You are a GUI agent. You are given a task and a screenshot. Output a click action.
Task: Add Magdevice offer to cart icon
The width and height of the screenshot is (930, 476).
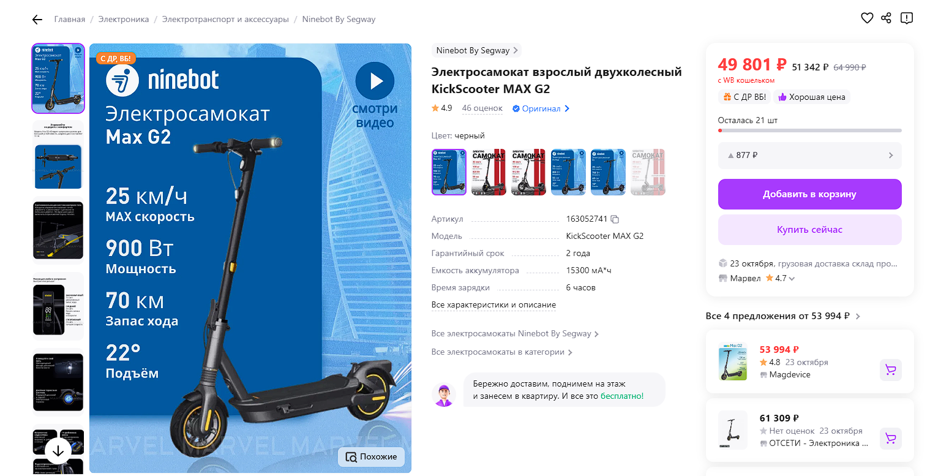pyautogui.click(x=891, y=370)
